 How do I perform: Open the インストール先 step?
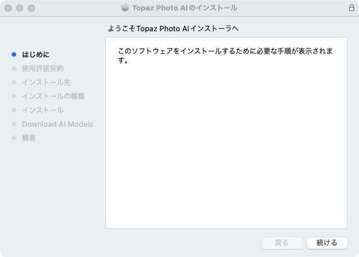(46, 82)
